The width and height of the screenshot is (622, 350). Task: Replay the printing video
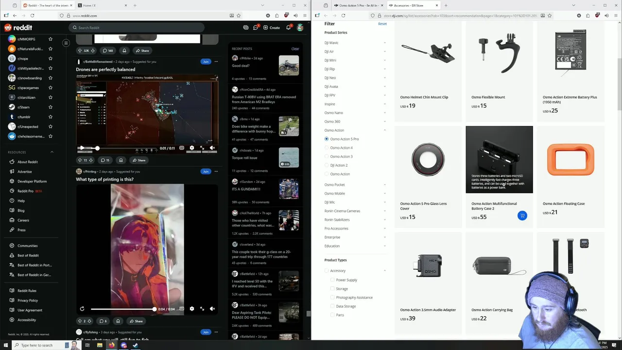coord(82,309)
